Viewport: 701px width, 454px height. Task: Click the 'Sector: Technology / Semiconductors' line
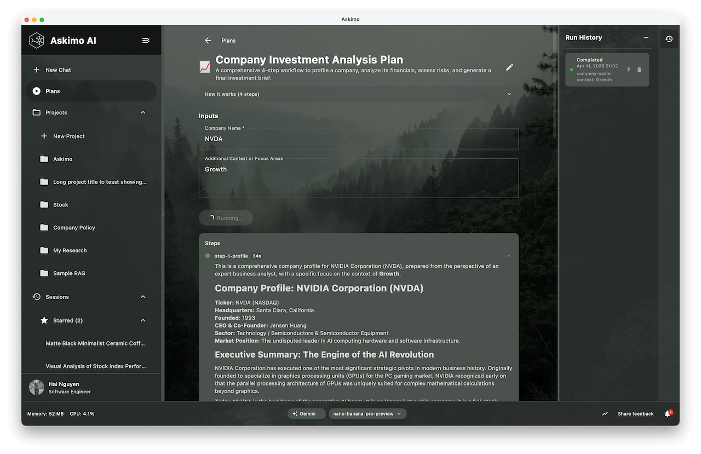click(x=301, y=333)
